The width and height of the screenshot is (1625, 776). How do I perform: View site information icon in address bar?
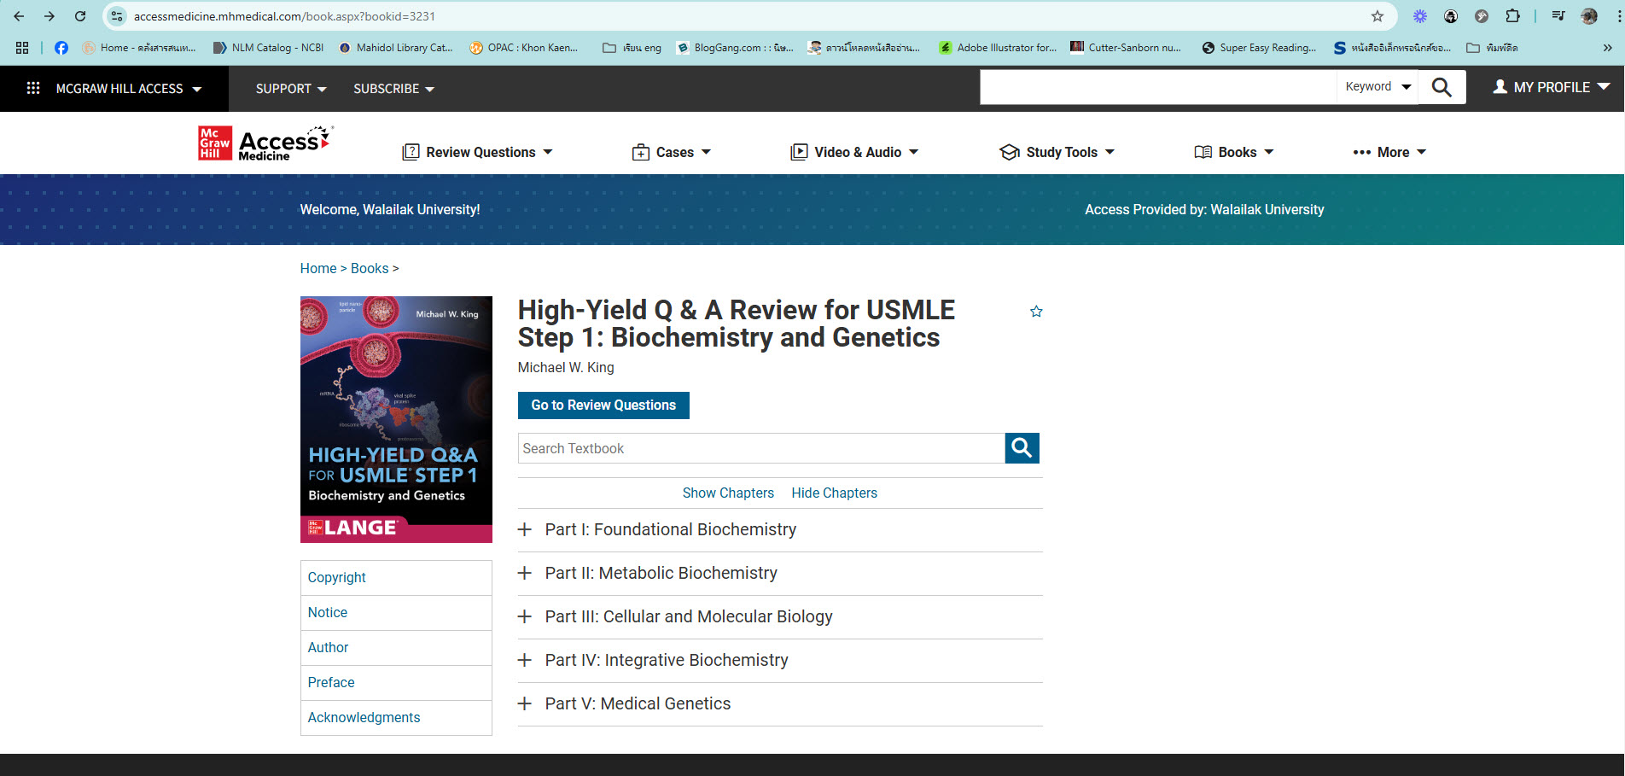[118, 16]
